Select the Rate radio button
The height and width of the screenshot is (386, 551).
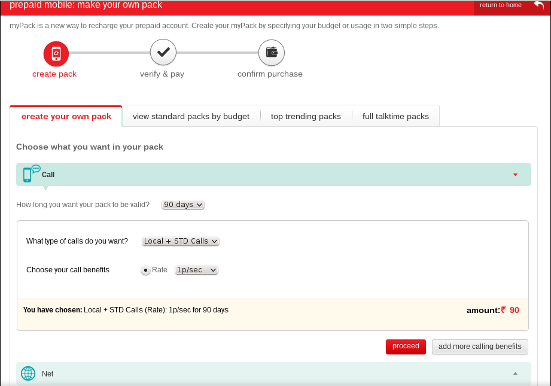pos(145,270)
